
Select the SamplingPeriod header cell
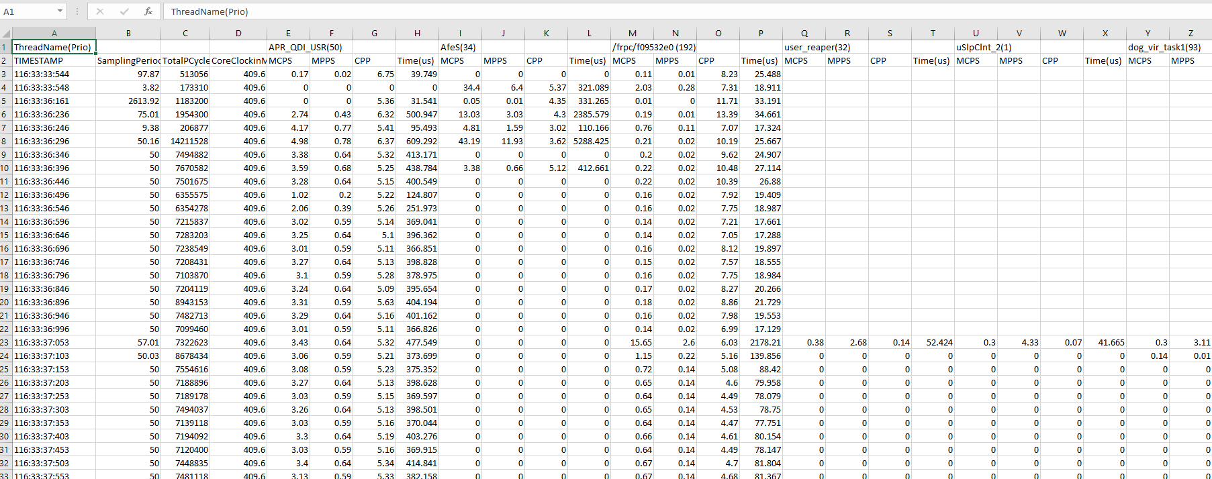(128, 60)
